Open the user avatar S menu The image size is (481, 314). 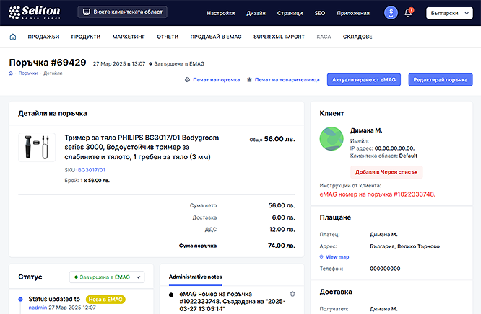[391, 12]
